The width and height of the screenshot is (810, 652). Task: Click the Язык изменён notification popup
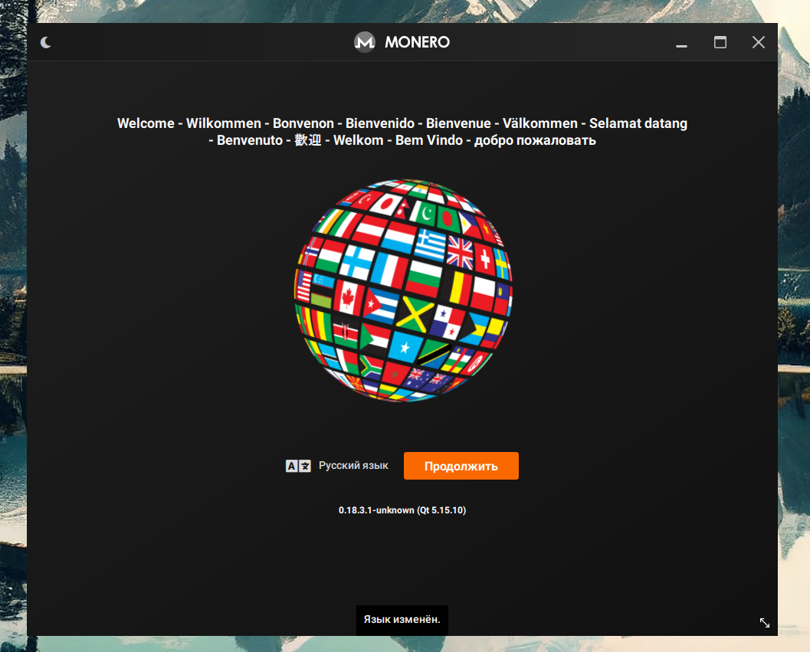tap(402, 620)
